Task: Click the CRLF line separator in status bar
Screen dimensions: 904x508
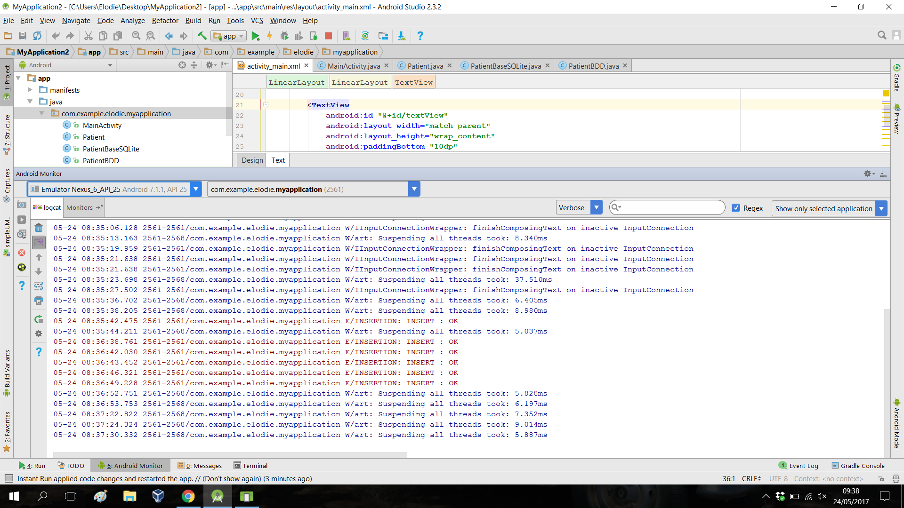Action: pyautogui.click(x=751, y=478)
